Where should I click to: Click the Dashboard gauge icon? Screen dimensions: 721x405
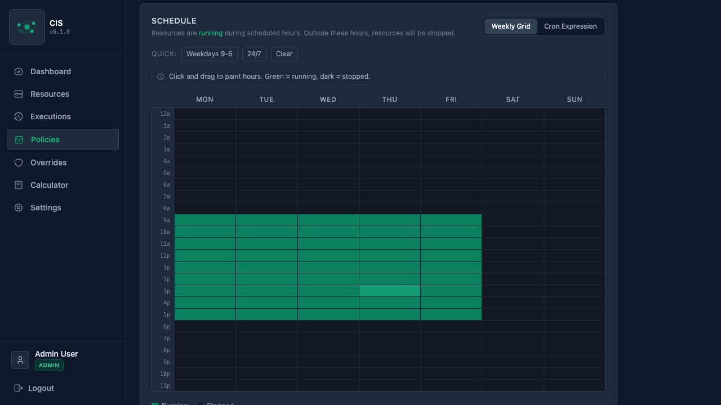click(19, 71)
